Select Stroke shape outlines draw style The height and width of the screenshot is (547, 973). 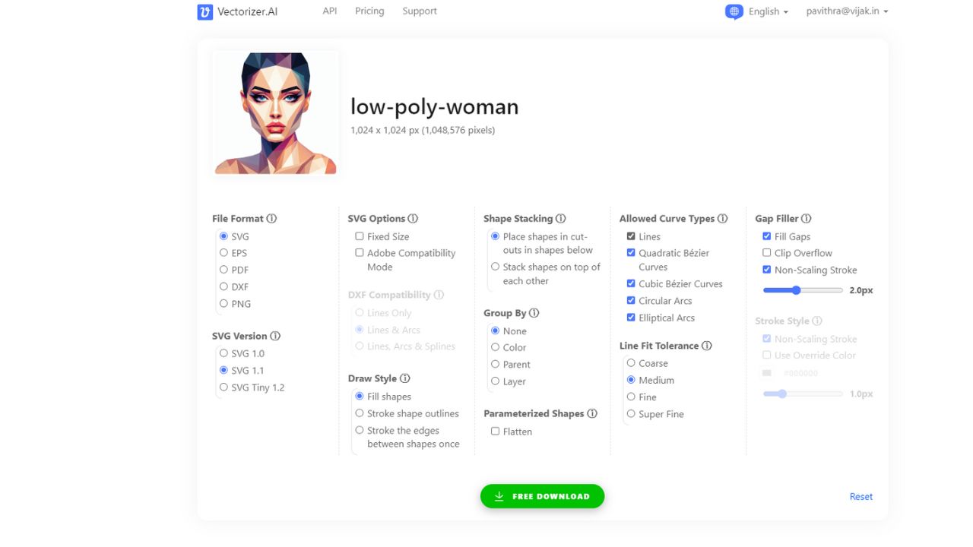(x=360, y=413)
